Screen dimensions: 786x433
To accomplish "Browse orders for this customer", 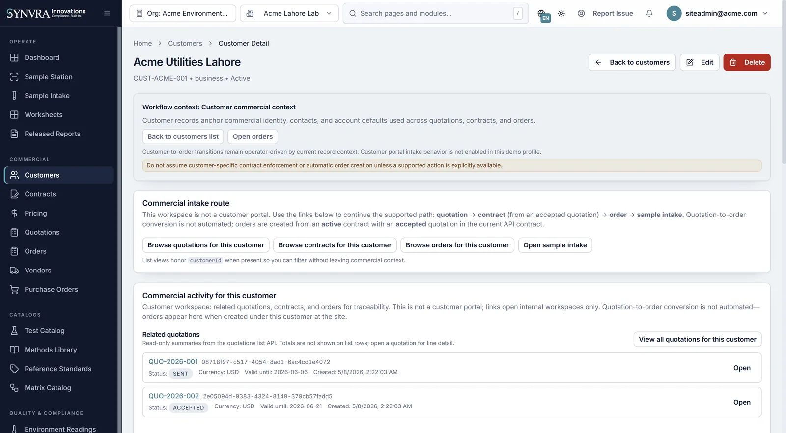I will pyautogui.click(x=457, y=245).
